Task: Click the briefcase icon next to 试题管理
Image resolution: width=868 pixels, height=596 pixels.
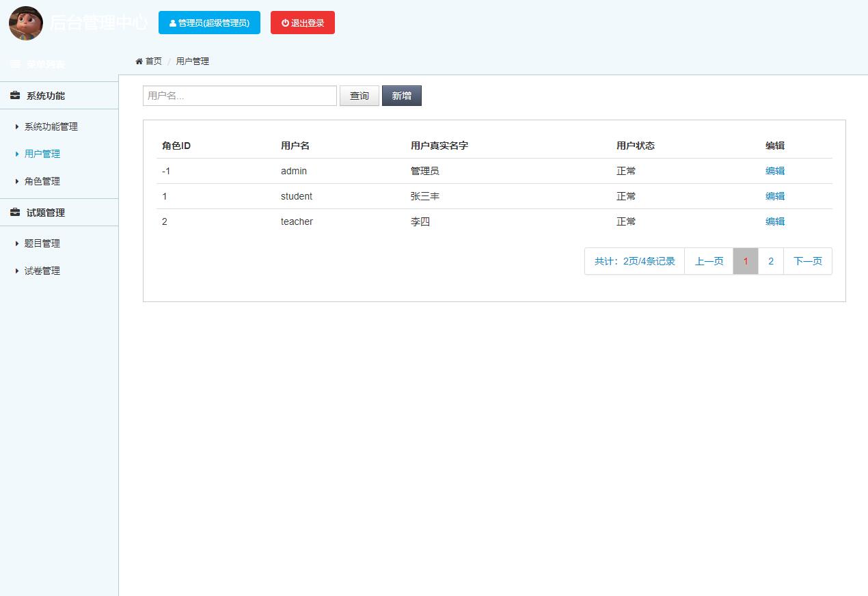Action: [14, 212]
